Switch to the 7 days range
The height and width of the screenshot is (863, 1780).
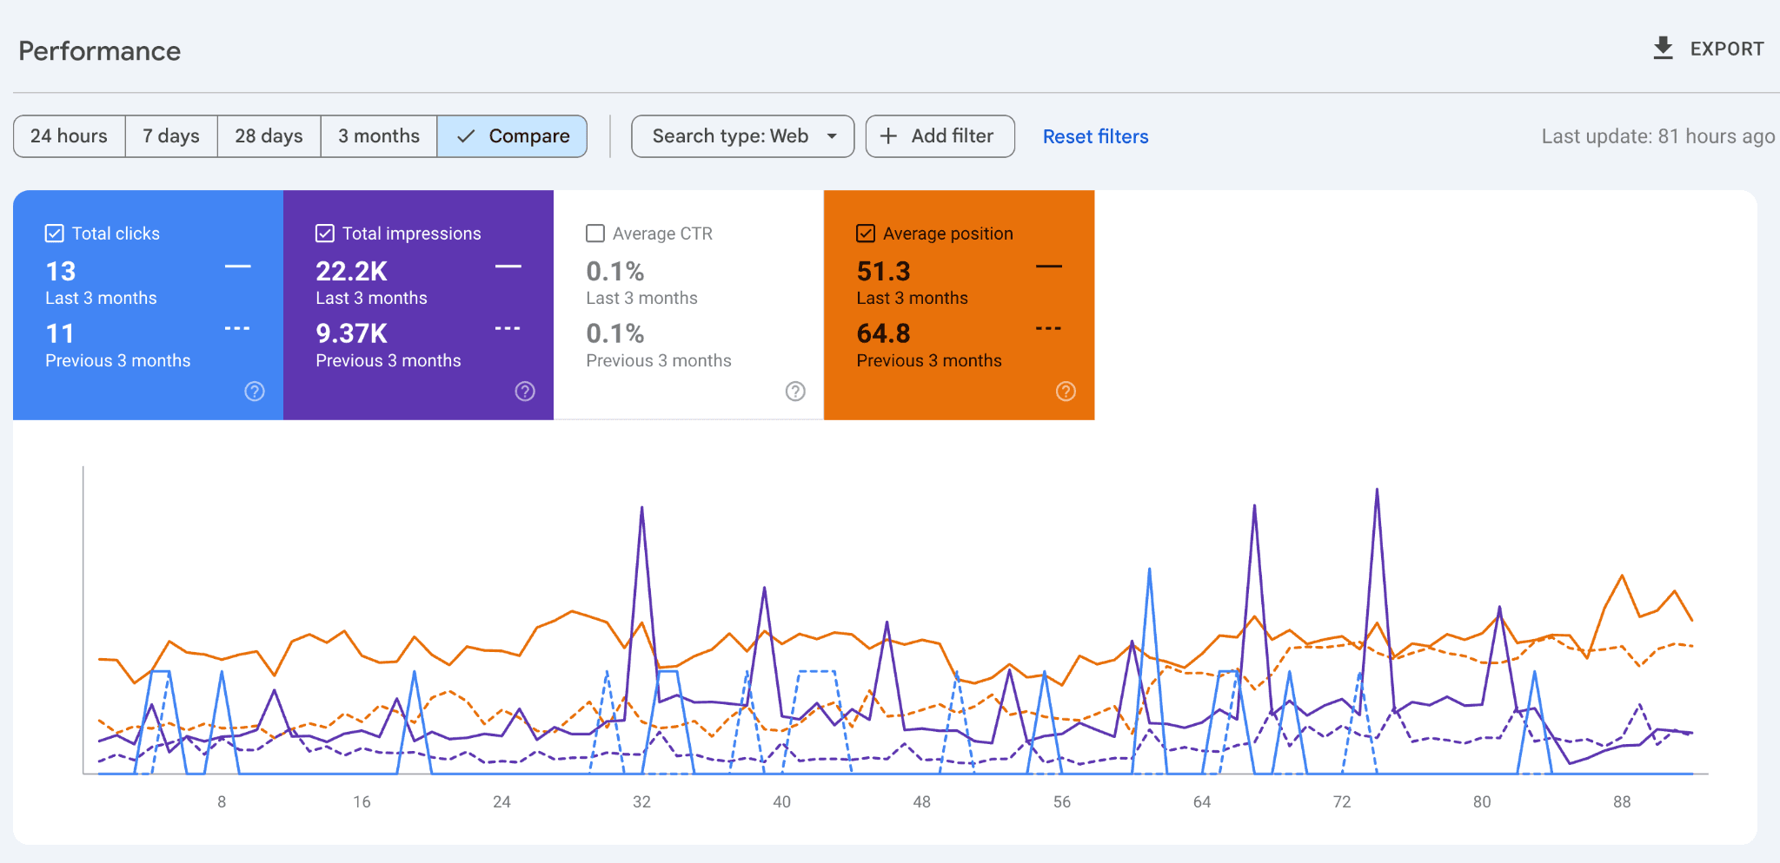[171, 136]
